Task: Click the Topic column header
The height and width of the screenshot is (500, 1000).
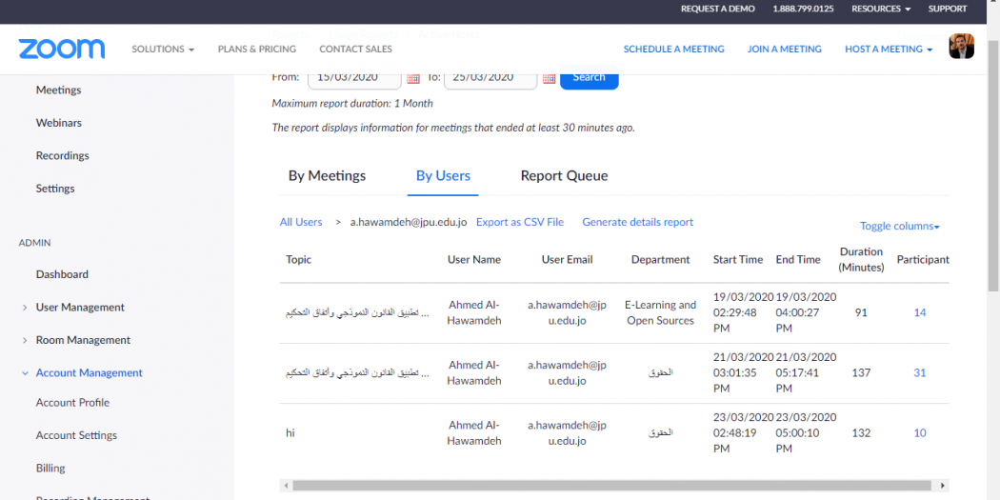Action: pos(298,260)
